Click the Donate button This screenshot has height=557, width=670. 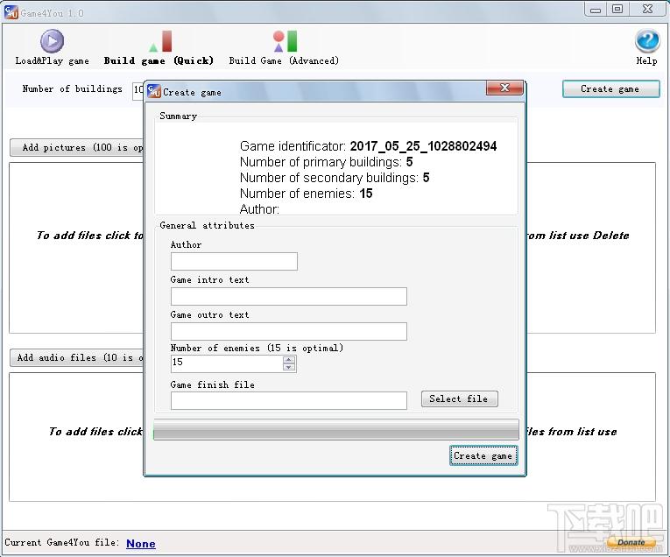(x=631, y=542)
